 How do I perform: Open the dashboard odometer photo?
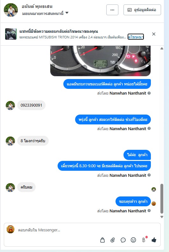[x=100, y=61]
